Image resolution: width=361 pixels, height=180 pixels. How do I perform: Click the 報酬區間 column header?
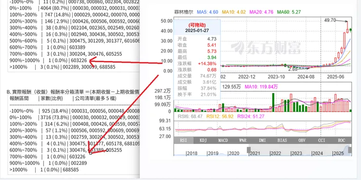pos(19,98)
